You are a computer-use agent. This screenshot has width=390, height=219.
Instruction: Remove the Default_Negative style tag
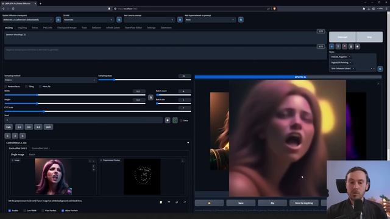tap(349, 57)
